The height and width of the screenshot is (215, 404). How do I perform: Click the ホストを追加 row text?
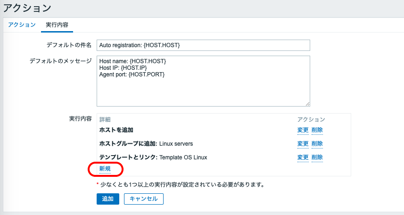pos(120,130)
